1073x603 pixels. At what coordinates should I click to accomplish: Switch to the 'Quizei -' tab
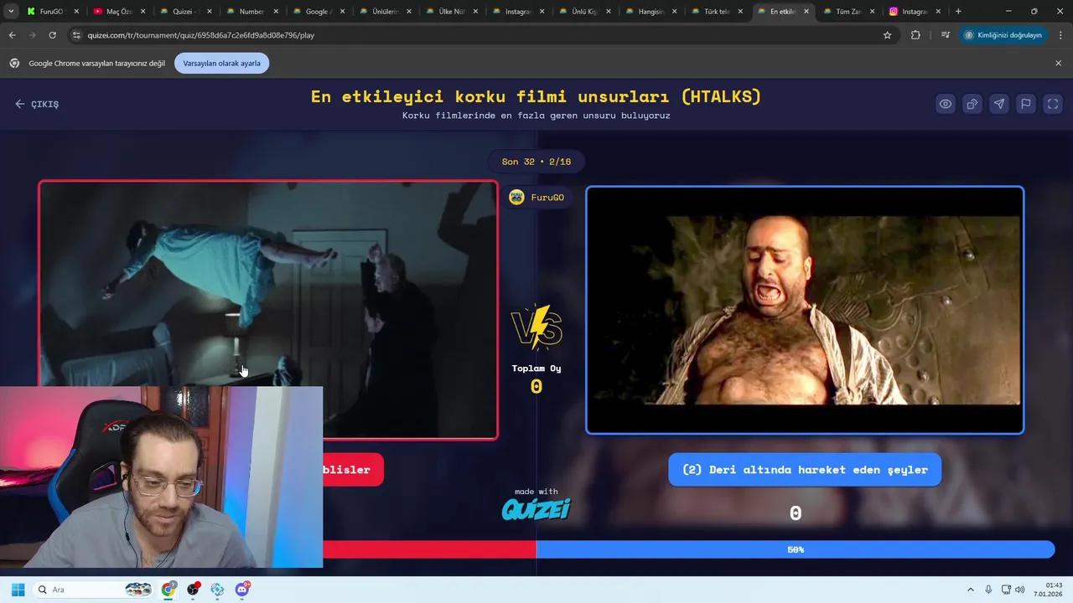click(184, 12)
